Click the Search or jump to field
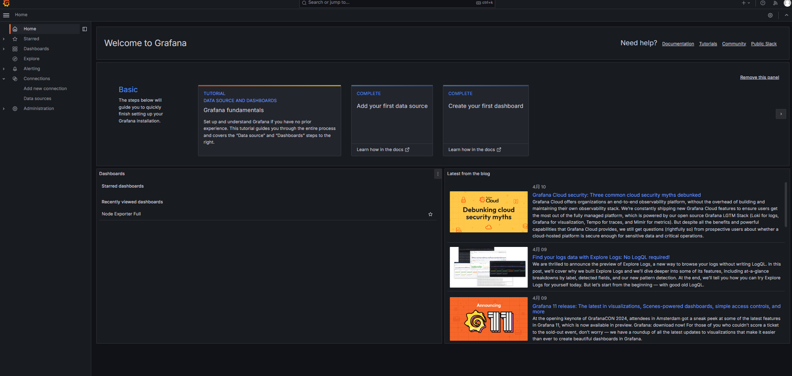The width and height of the screenshot is (792, 376). coord(390,3)
